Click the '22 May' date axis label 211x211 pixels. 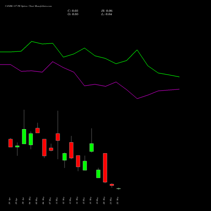pos(118,200)
